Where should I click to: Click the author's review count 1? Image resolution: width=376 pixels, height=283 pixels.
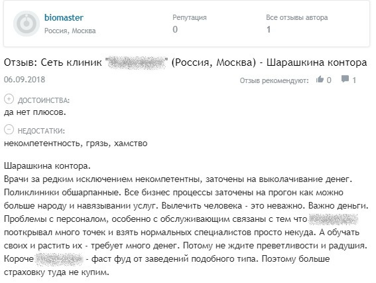point(269,29)
